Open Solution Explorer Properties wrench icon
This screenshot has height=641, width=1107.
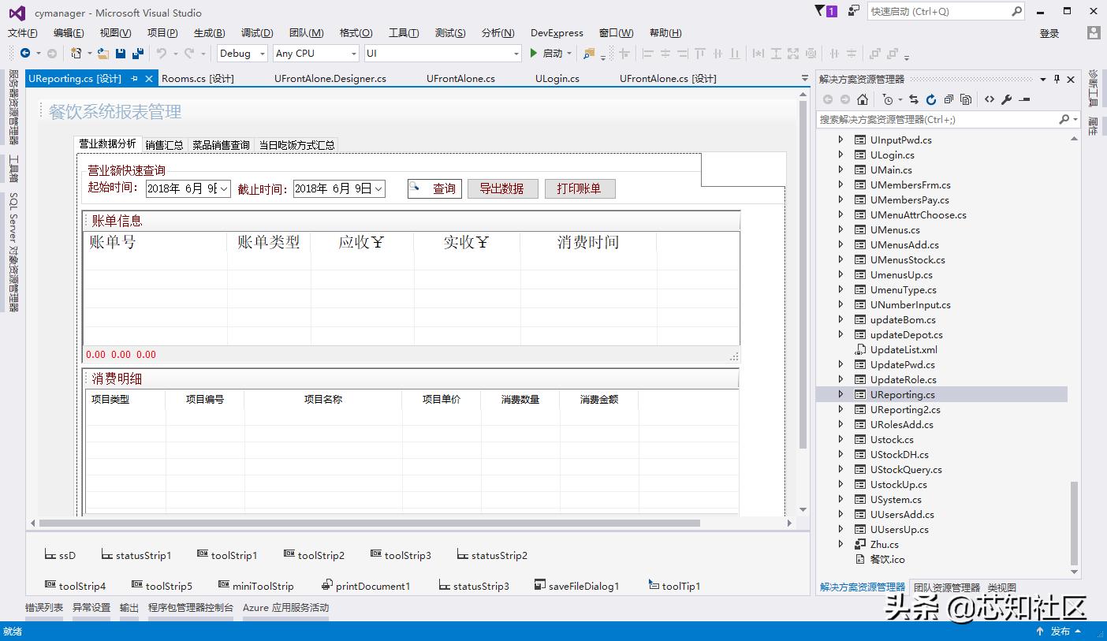tap(1008, 99)
